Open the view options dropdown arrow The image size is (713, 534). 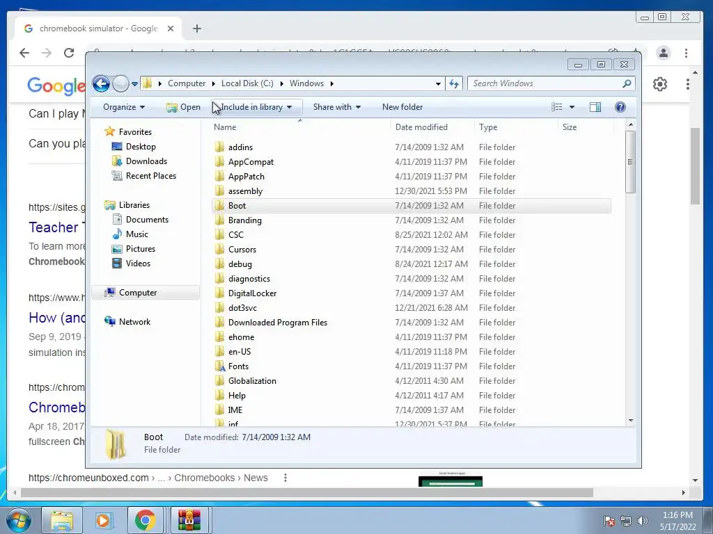click(x=572, y=107)
